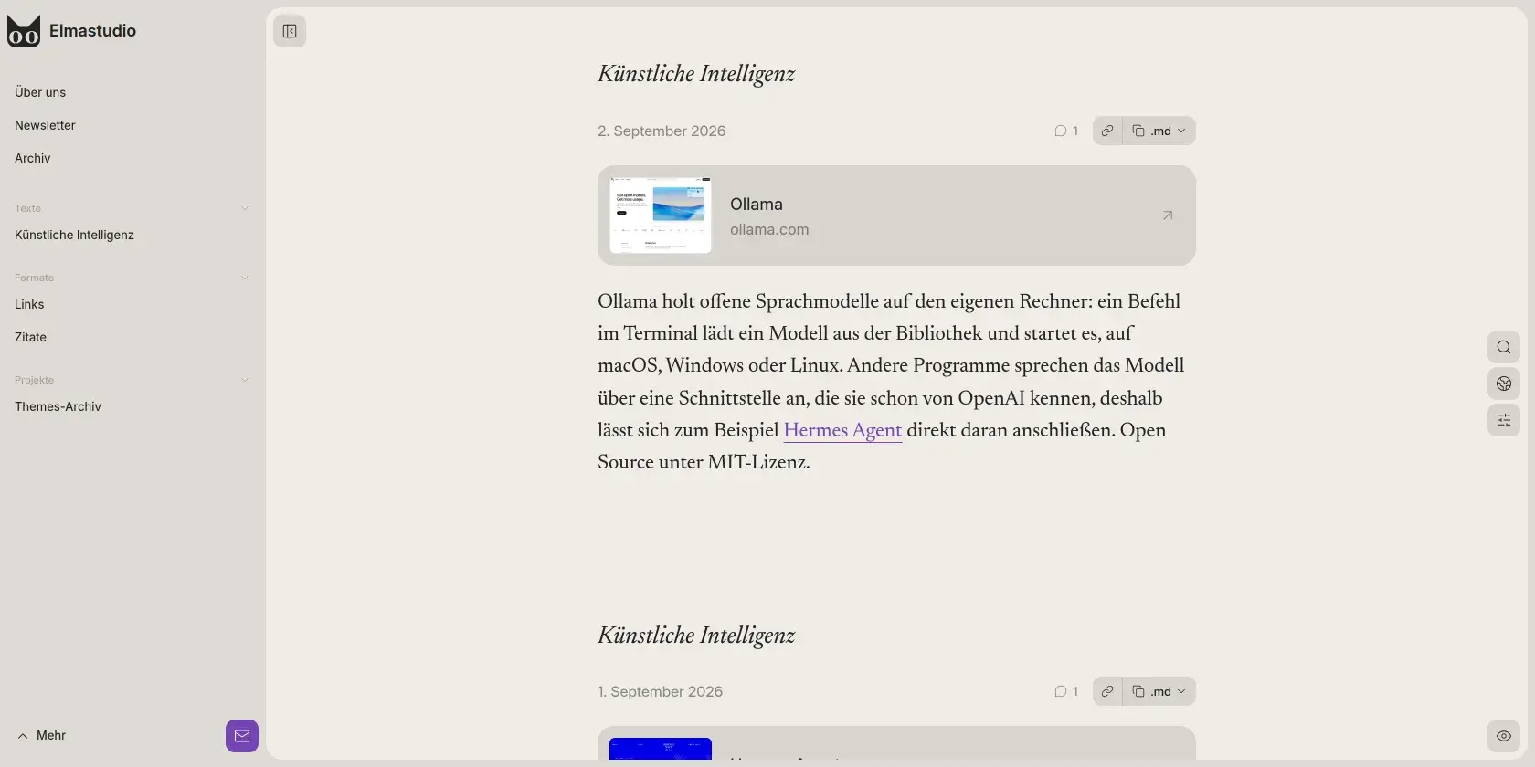Open .md dropdown on 2. September post
This screenshot has width=1535, height=767.
pyautogui.click(x=1159, y=131)
